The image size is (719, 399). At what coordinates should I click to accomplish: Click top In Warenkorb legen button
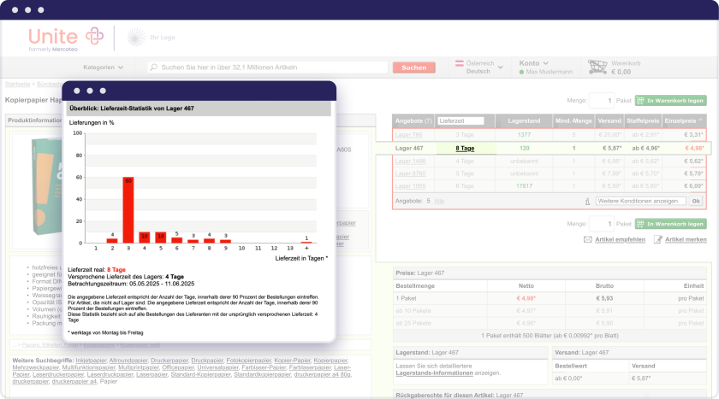pos(670,100)
